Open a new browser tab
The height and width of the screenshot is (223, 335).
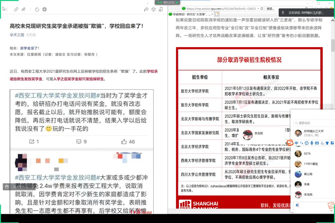point(217,14)
